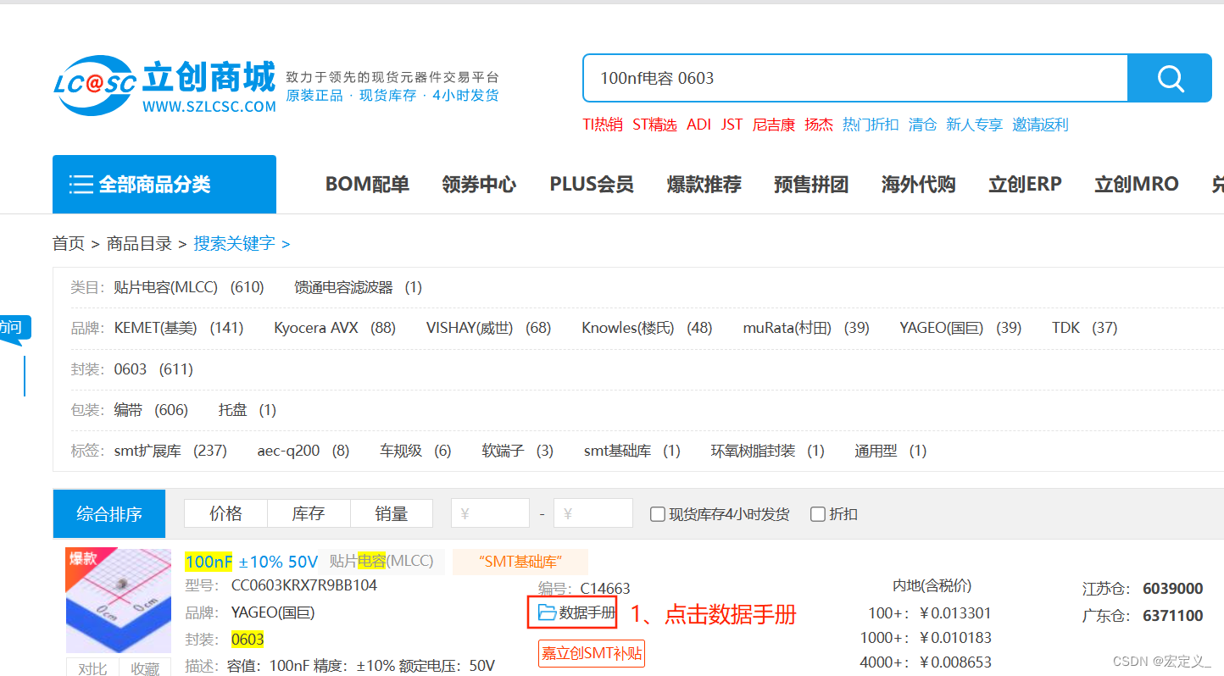The width and height of the screenshot is (1224, 676).
Task: Sort results by 库存
Action: [309, 513]
